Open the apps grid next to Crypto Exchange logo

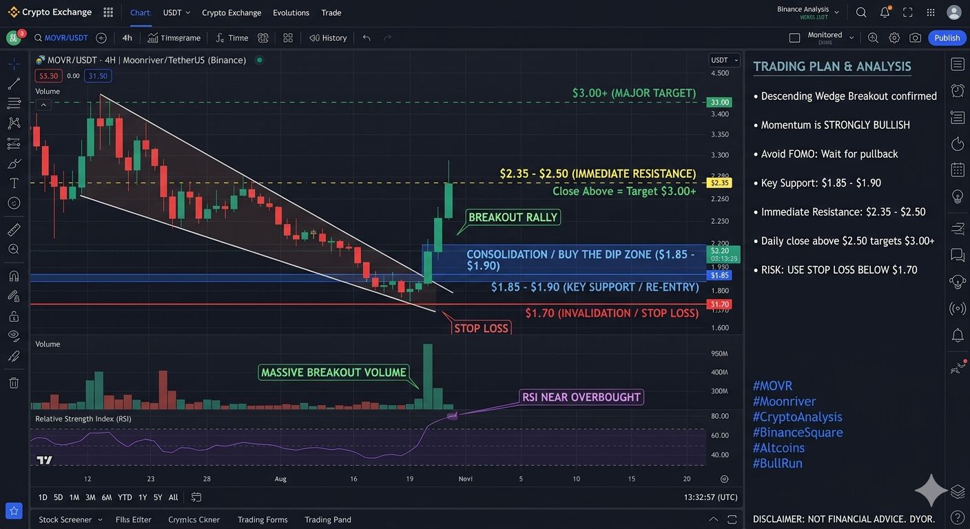click(x=108, y=12)
